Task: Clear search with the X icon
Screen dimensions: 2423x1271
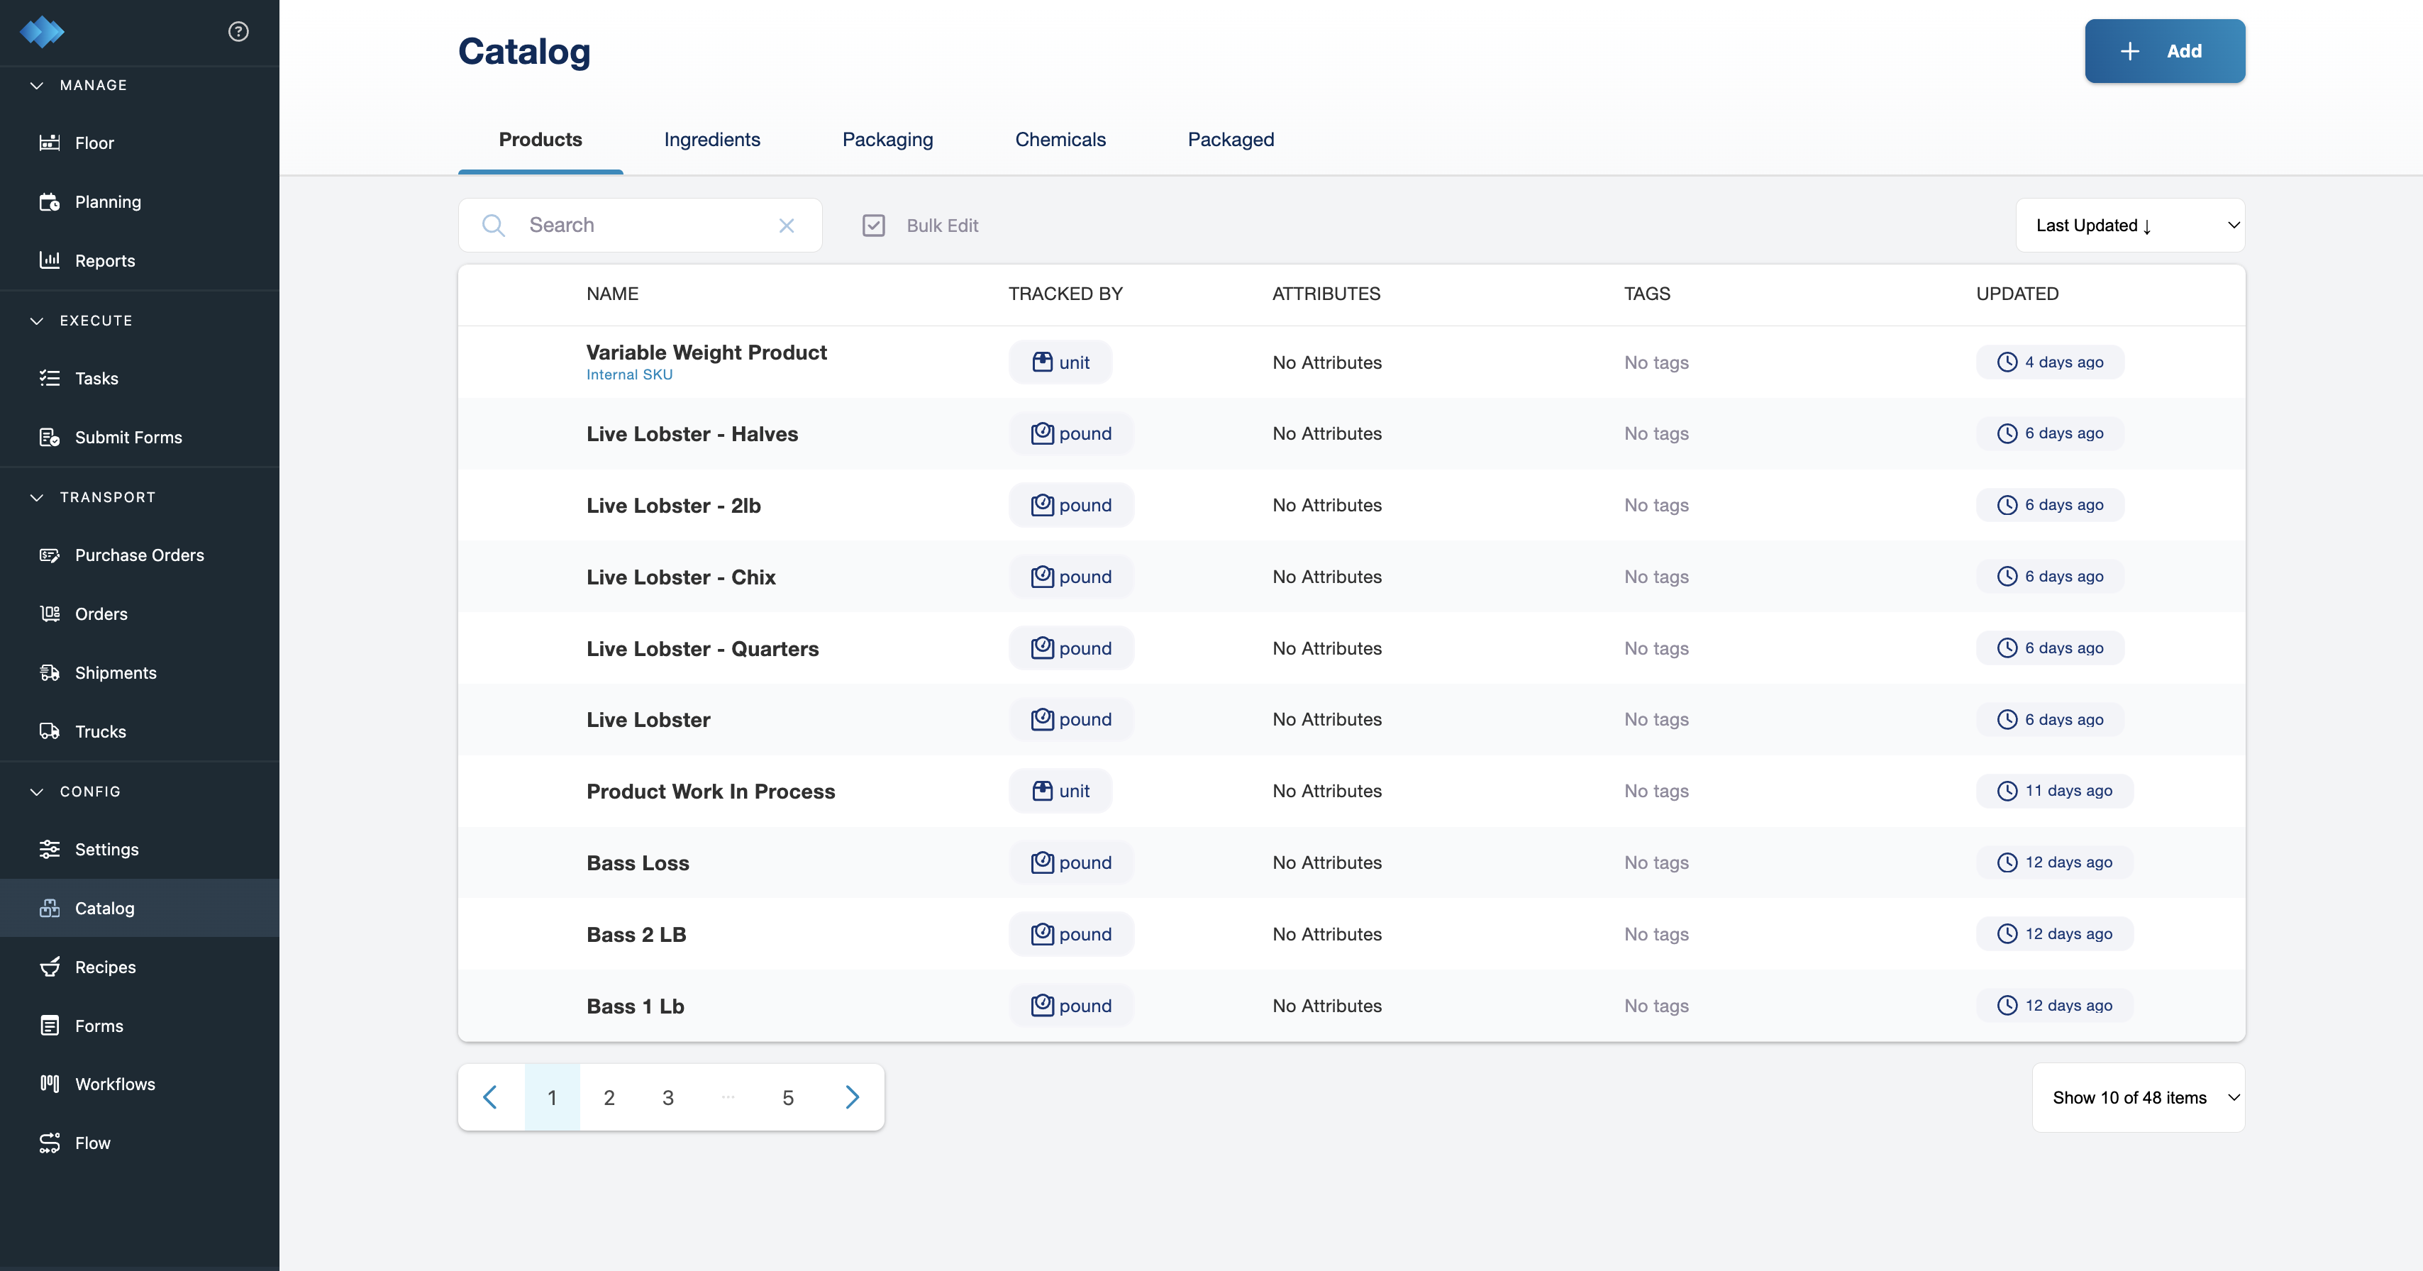Action: coord(787,226)
